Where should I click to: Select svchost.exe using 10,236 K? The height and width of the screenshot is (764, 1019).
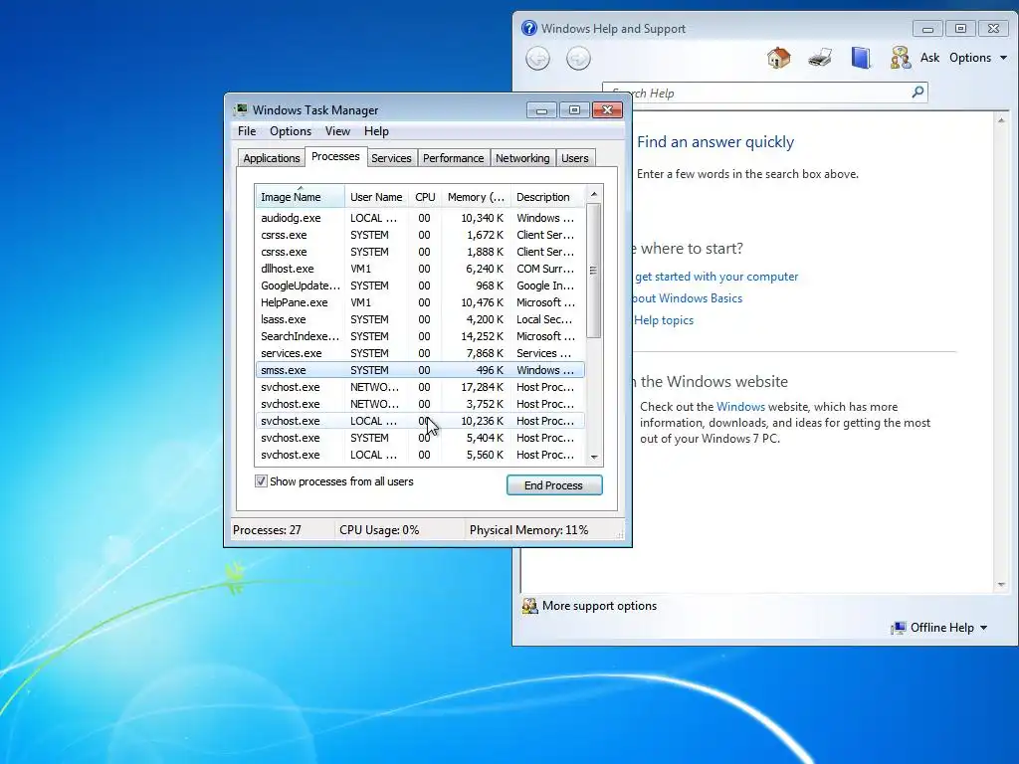(420, 421)
